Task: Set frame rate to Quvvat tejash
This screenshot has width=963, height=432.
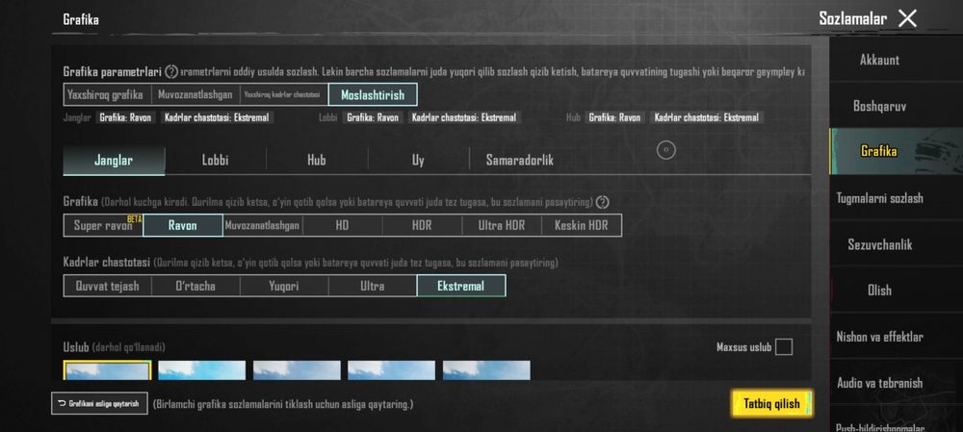Action: (x=108, y=286)
